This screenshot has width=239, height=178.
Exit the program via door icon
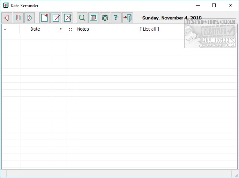coord(128,18)
